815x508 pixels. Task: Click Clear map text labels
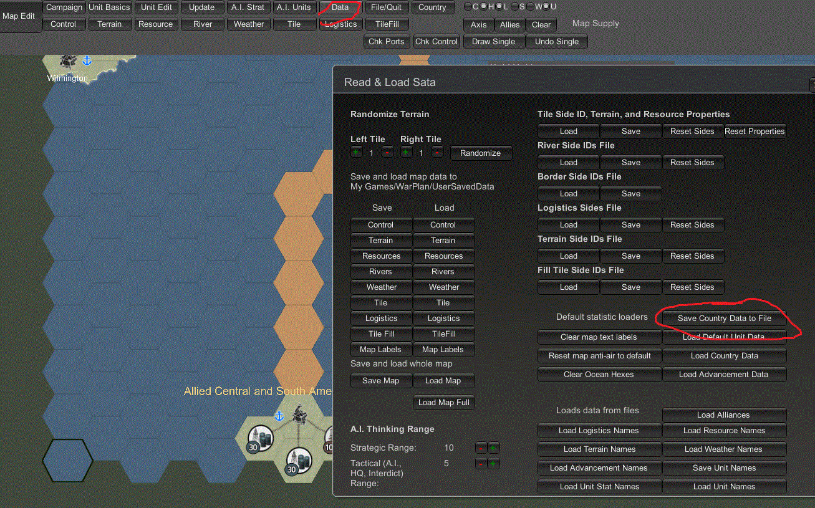(599, 337)
